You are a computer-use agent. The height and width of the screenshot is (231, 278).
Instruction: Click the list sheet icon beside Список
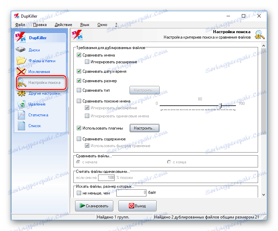21,126
